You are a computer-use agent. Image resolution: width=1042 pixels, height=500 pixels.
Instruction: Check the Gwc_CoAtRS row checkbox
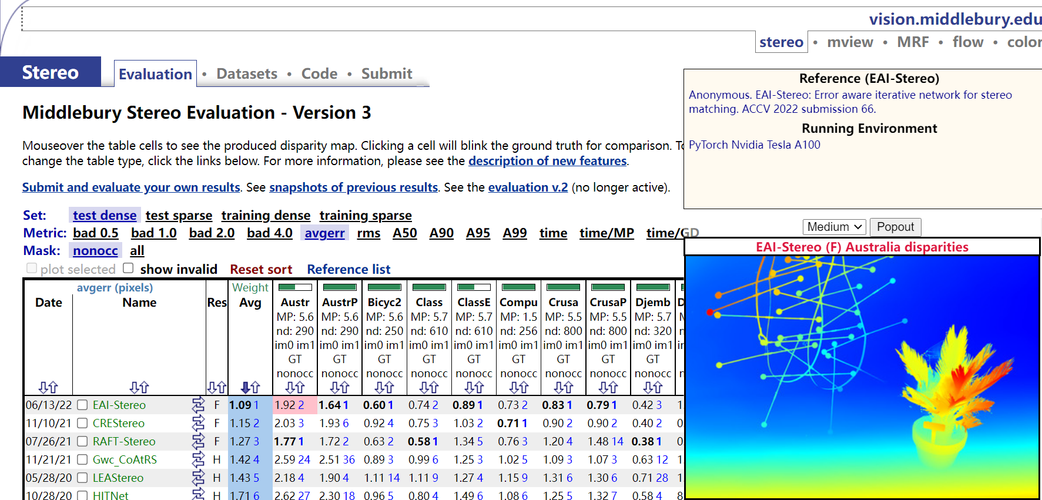(x=82, y=459)
